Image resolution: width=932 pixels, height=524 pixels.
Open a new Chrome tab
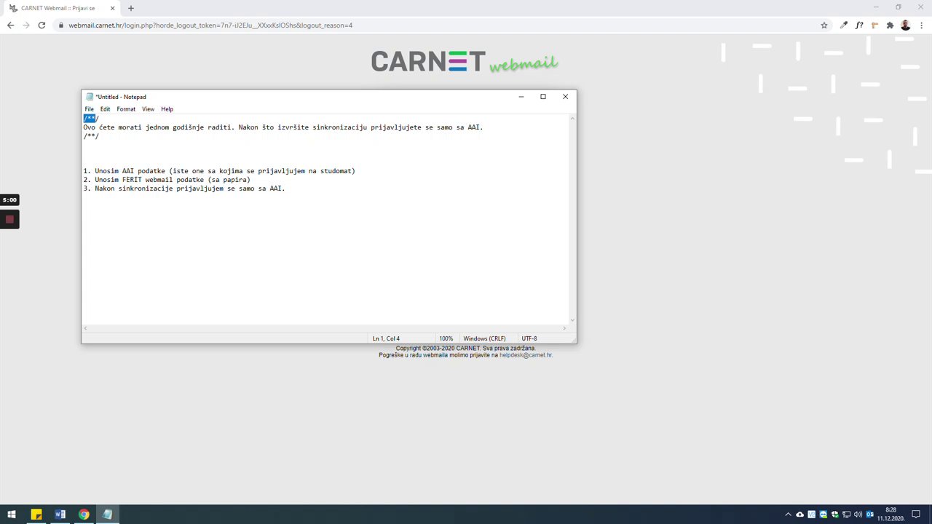coord(131,8)
